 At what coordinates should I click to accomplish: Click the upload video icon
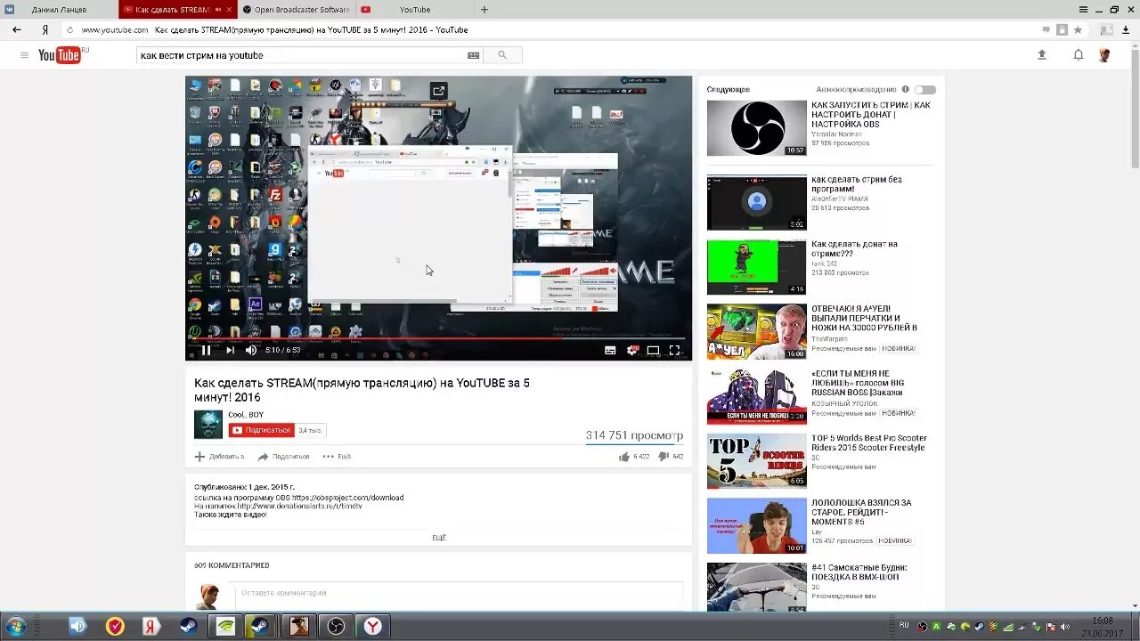[x=1042, y=55]
